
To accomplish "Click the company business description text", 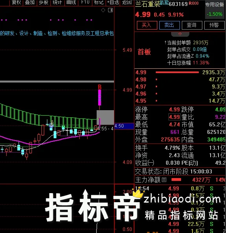I will pos(57,34).
